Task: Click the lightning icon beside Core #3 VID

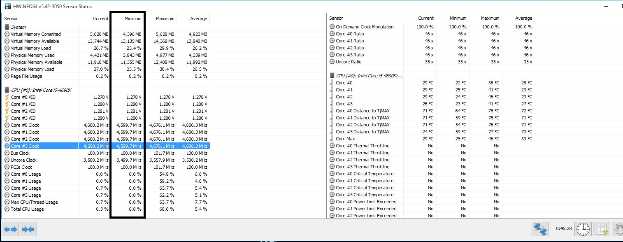Action: click(x=7, y=118)
